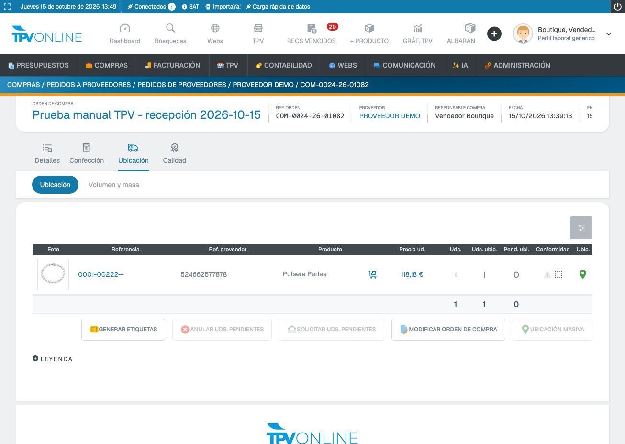Click the UBICACIÓN MASIVA button

coord(552,330)
